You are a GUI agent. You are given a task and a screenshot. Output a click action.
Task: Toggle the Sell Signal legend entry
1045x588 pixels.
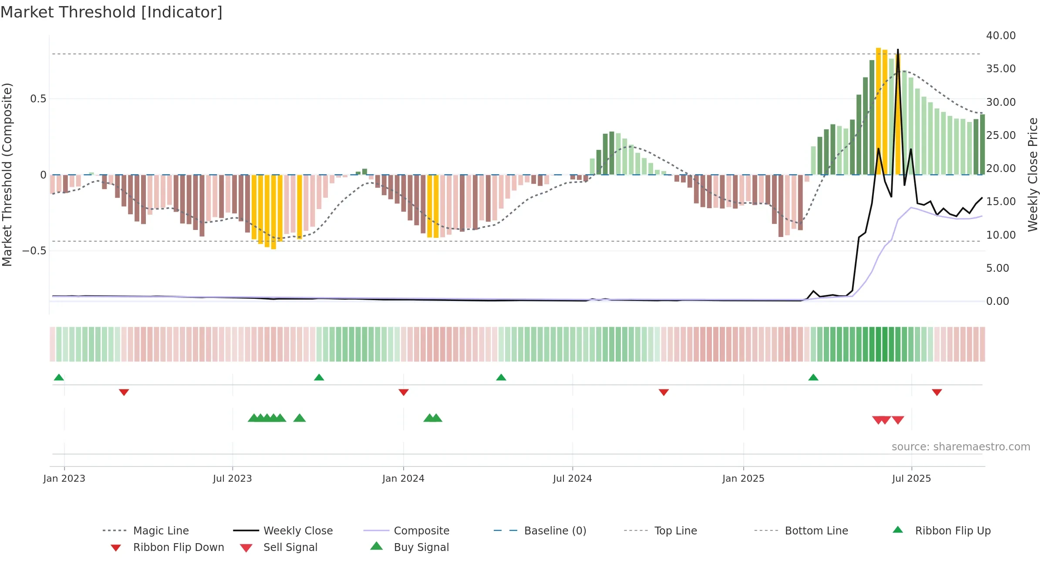tap(279, 547)
